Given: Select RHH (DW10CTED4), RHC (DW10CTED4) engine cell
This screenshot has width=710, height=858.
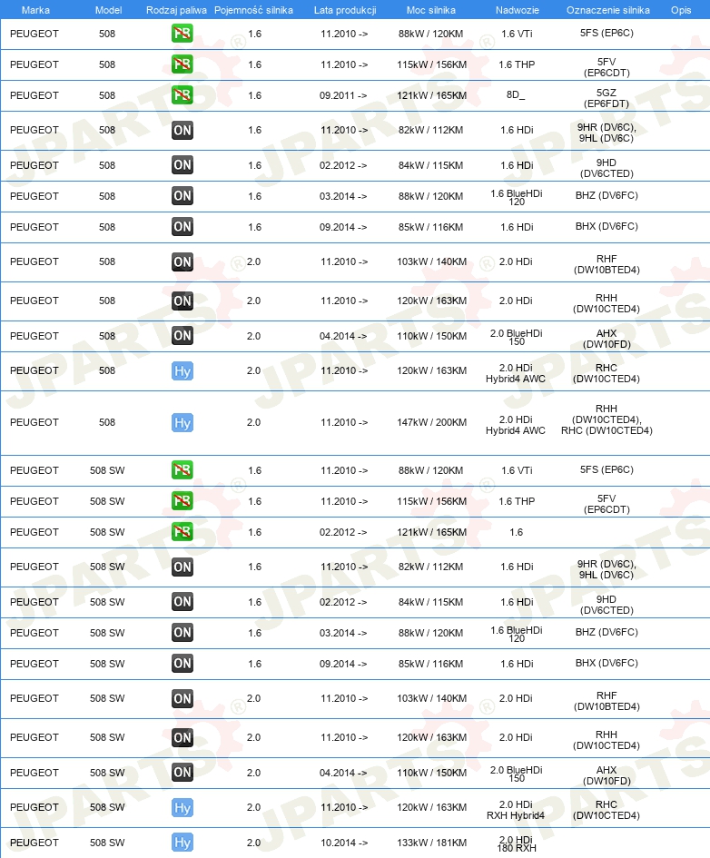Looking at the screenshot, I should pyautogui.click(x=606, y=419).
